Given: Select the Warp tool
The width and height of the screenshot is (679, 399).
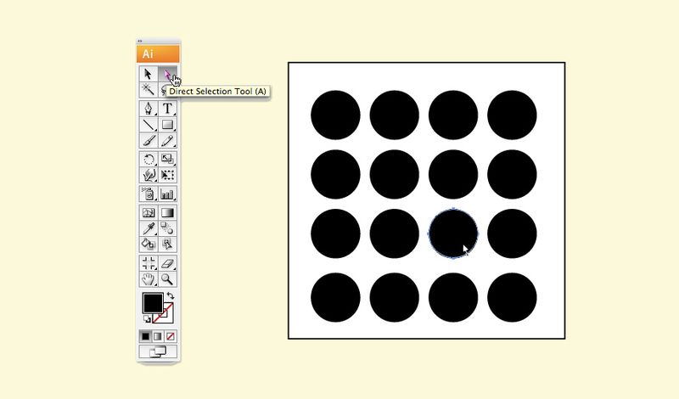Looking at the screenshot, I should tap(149, 175).
